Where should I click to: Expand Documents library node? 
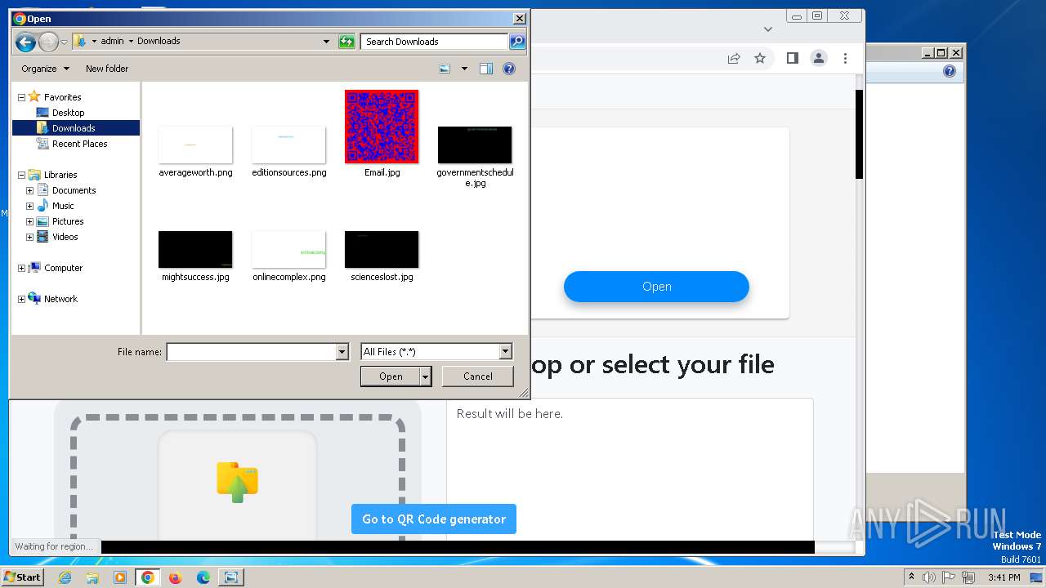click(x=29, y=190)
